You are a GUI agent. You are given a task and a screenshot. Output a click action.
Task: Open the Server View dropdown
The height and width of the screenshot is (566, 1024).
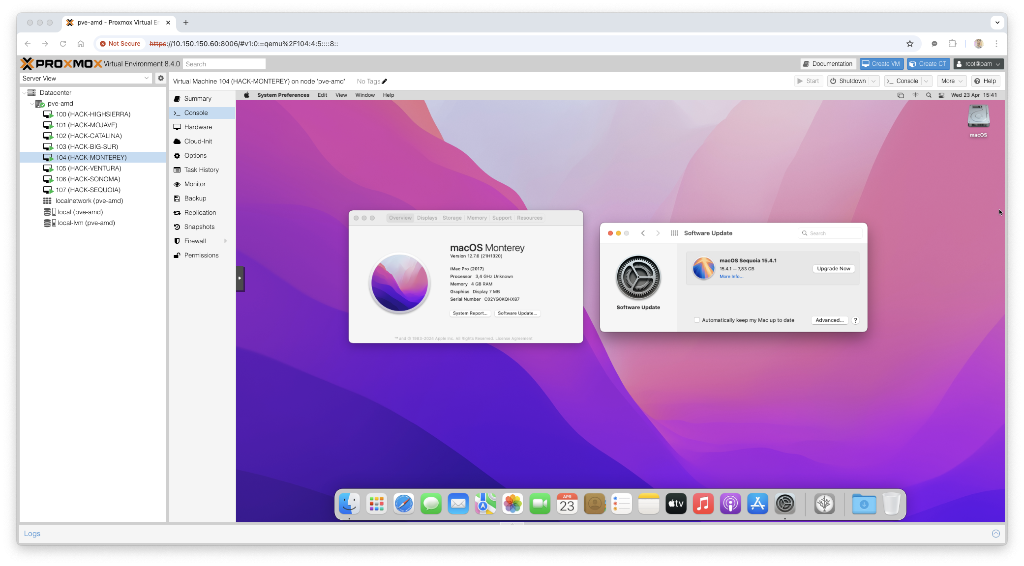tap(146, 78)
